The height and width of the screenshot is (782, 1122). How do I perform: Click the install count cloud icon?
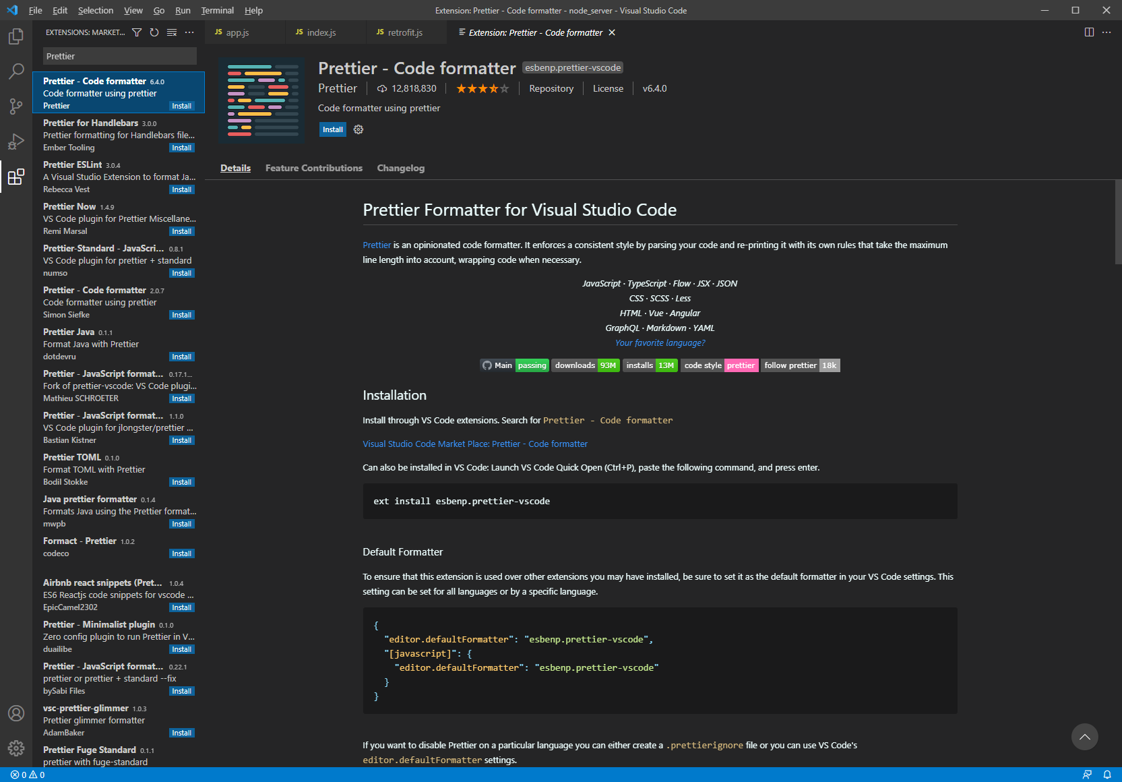[x=382, y=88]
